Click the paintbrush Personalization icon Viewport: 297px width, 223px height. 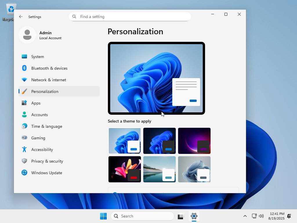tap(24, 91)
